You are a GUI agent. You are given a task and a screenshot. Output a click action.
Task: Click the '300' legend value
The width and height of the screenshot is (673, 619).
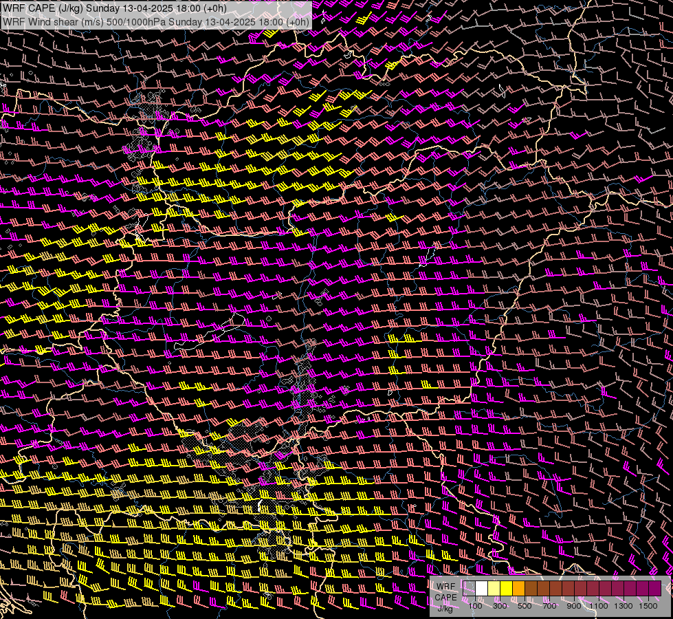tap(500, 606)
